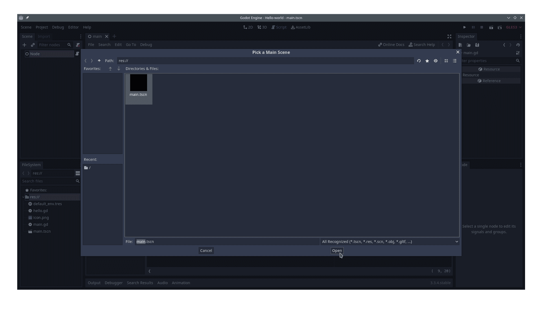Click the Output tab at bottom panel
The image size is (542, 310).
tap(94, 282)
